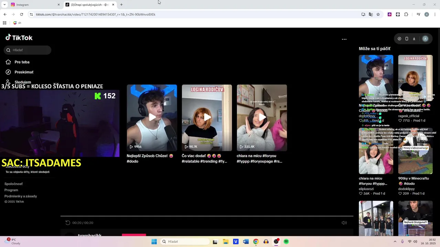The image size is (440, 247).
Task: Open a new browser tab
Action: 121,5
